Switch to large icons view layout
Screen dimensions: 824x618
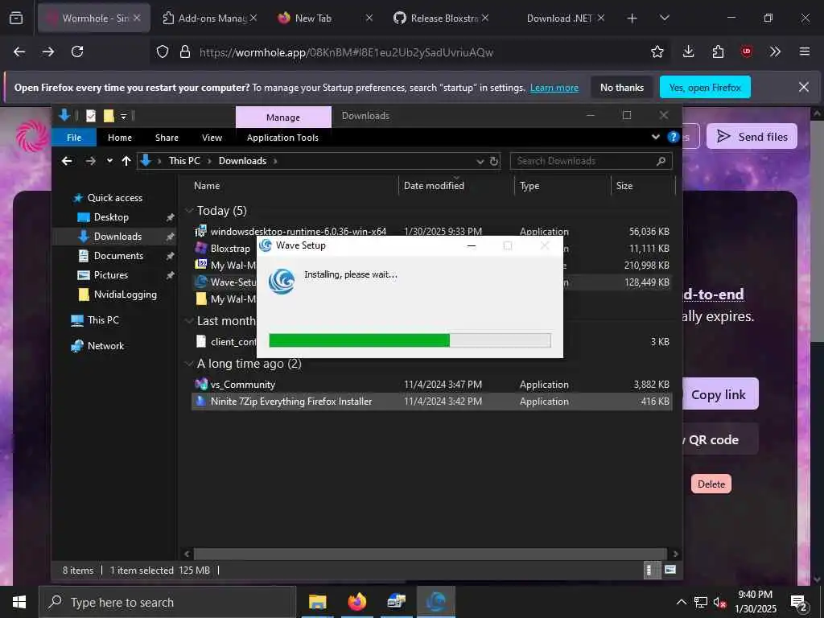click(670, 571)
